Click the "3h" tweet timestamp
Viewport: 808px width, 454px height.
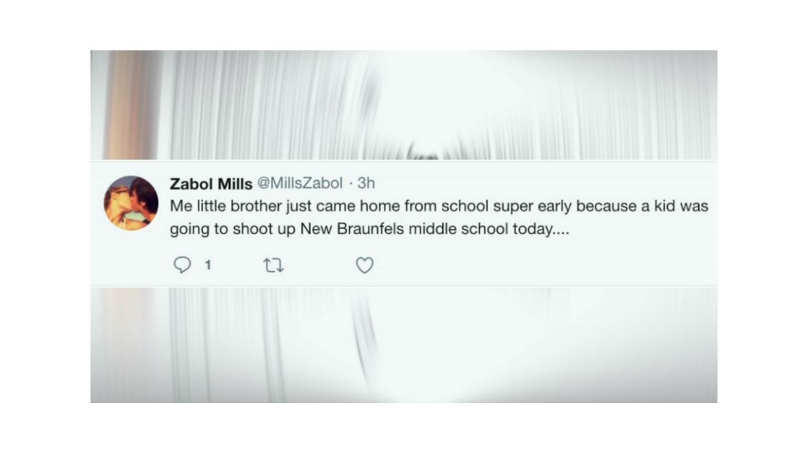pyautogui.click(x=366, y=183)
